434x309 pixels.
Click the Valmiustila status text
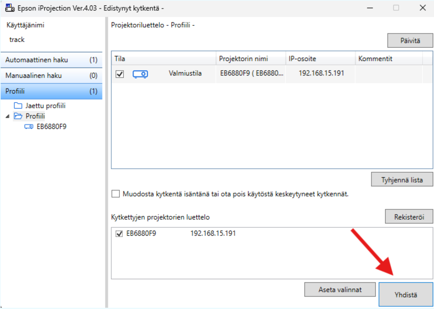185,73
